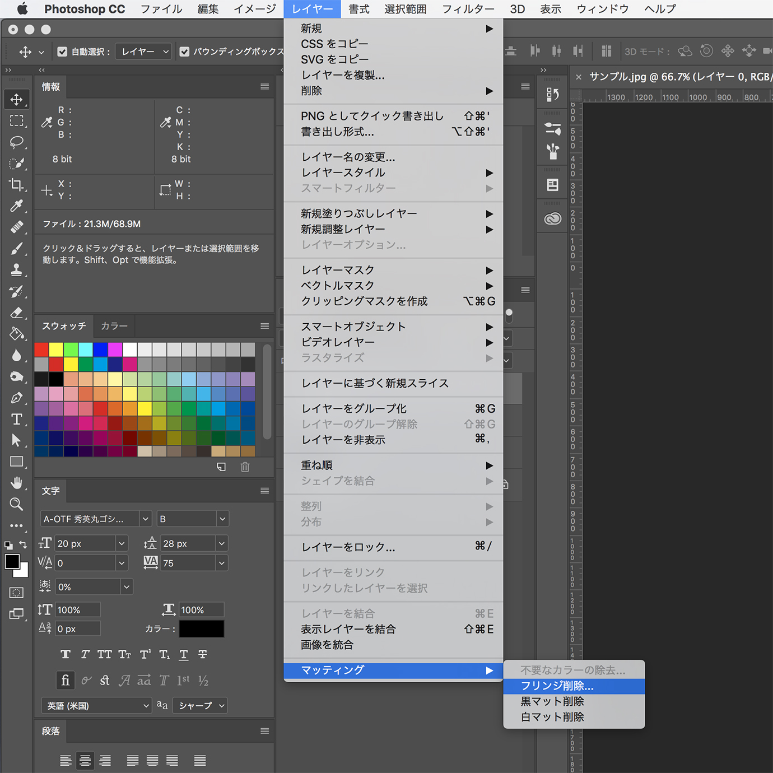The image size is (773, 773).
Task: Choose 画像を統合 menu item
Action: [393, 645]
